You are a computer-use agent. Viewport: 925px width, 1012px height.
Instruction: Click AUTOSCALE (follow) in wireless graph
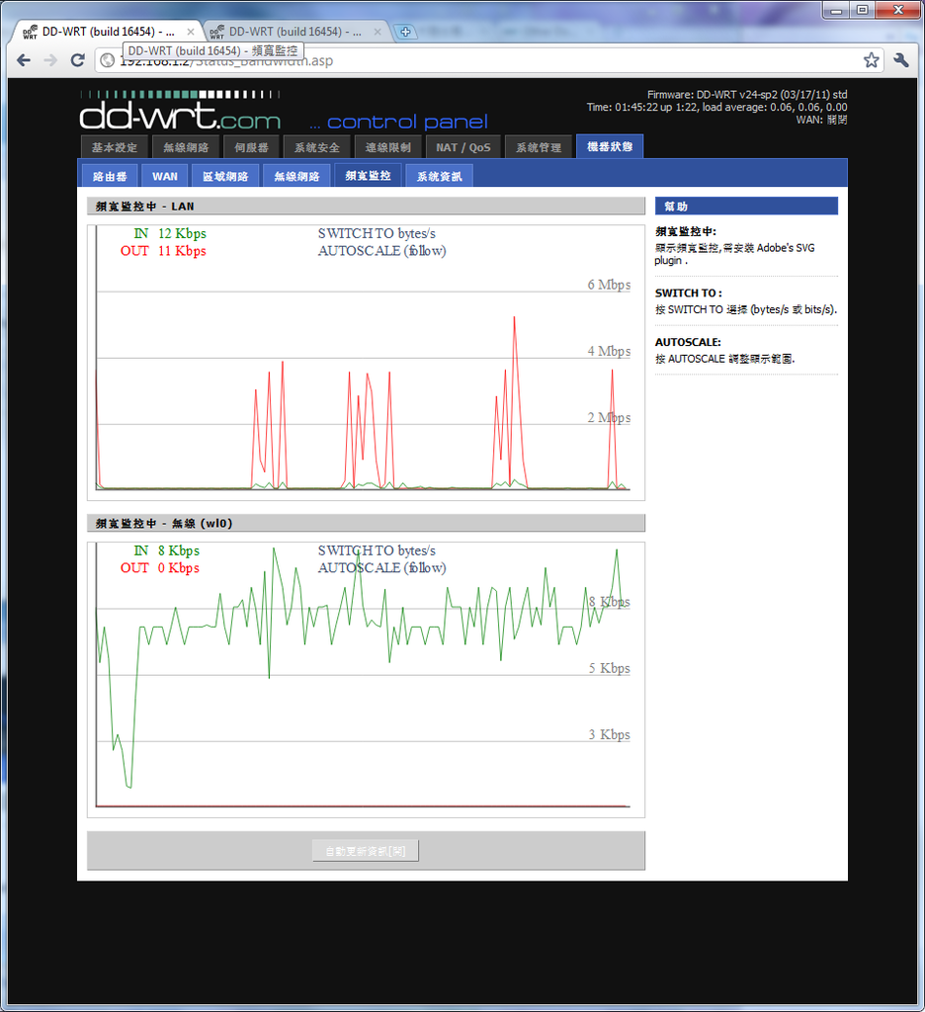[x=381, y=568]
